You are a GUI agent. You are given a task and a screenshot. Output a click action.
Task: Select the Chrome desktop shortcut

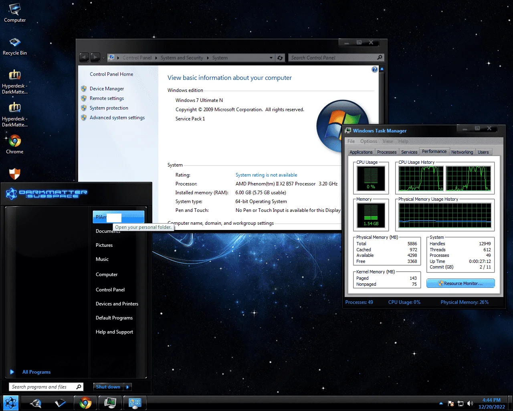tap(15, 144)
